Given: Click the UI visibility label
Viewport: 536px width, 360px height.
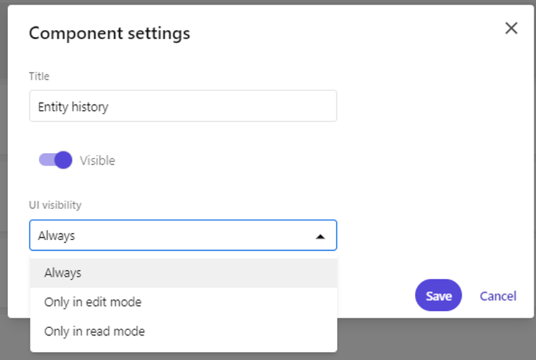Looking at the screenshot, I should pyautogui.click(x=55, y=205).
